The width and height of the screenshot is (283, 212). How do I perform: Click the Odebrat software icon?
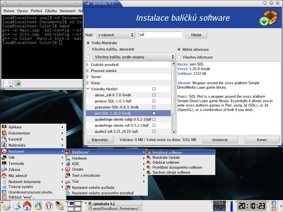149,162
